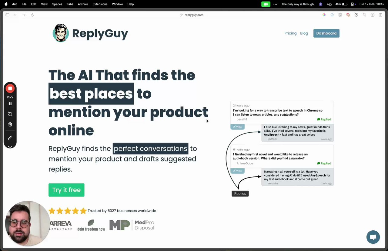Open the Archive menu

83,4
